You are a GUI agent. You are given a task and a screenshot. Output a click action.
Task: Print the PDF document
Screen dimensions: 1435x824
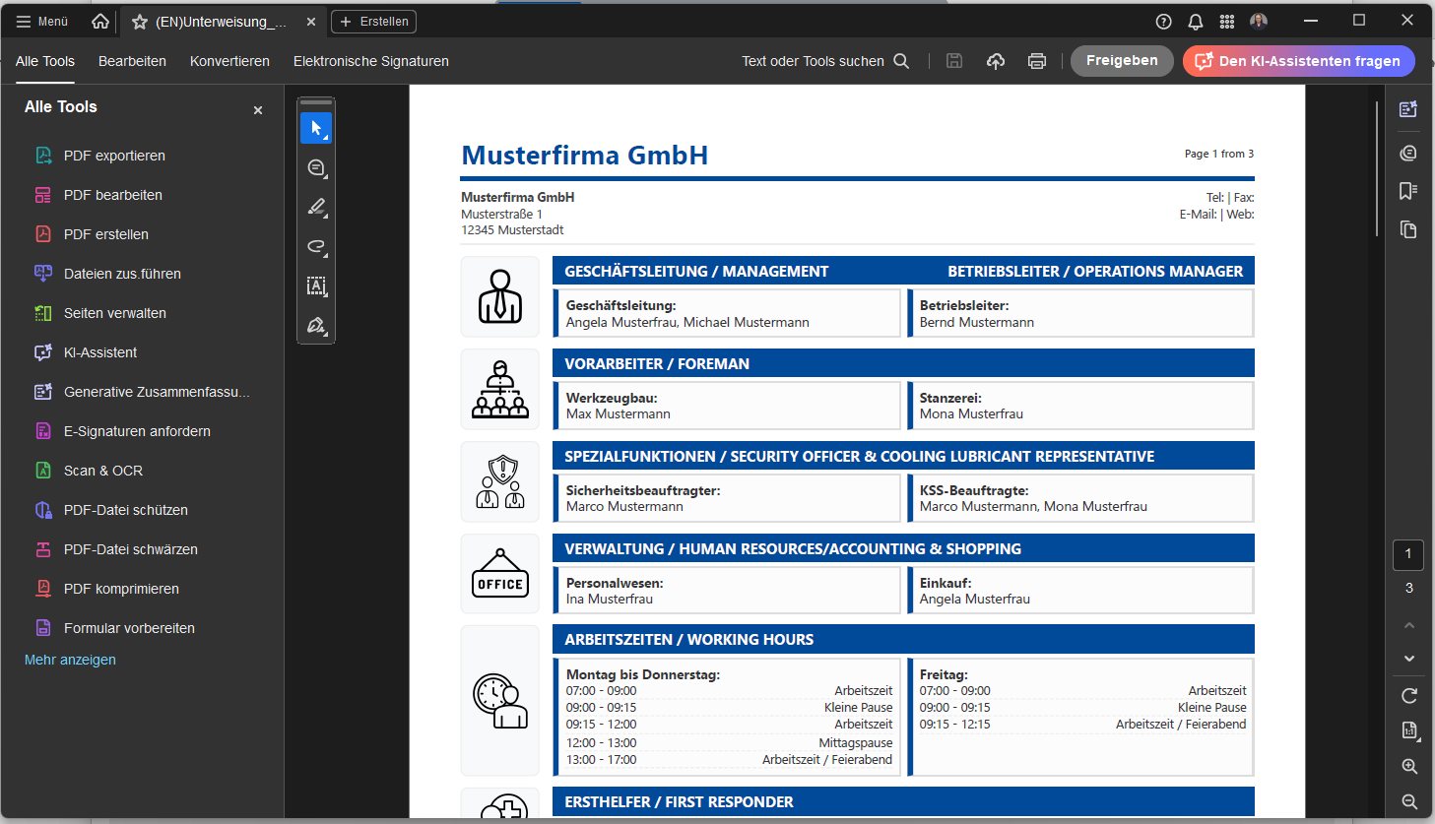pos(1037,60)
